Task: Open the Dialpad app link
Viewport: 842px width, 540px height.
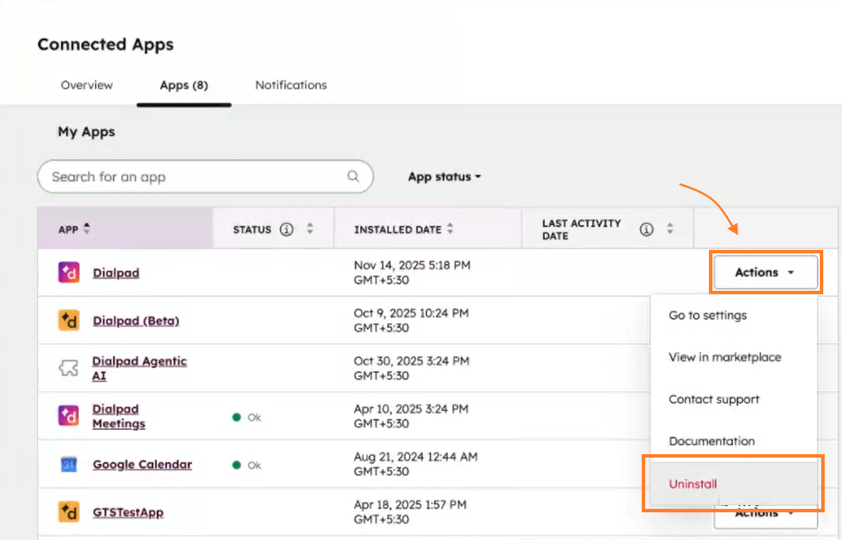Action: point(116,273)
